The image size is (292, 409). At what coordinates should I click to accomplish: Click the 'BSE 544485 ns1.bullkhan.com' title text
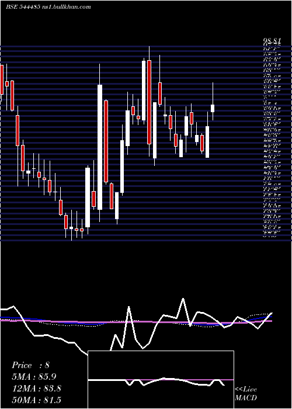click(x=48, y=7)
